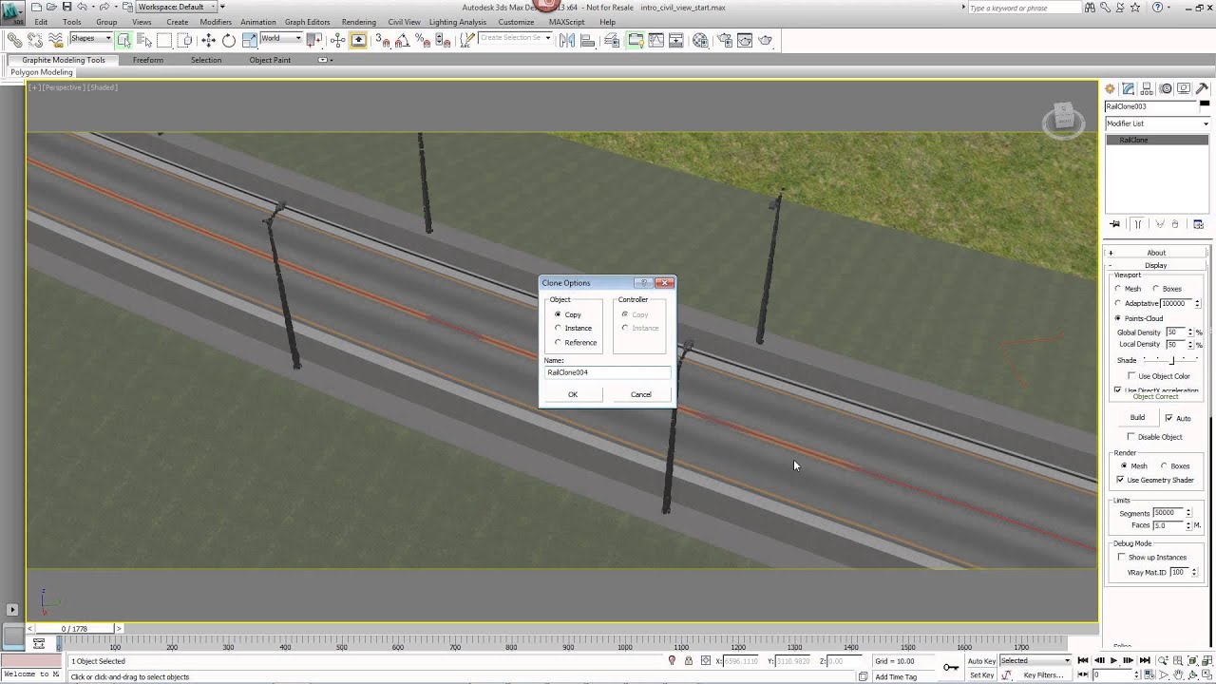Open Key Filters dialog
The width and height of the screenshot is (1216, 684).
tap(1043, 675)
